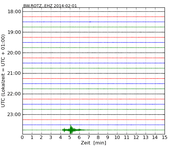The image size is (187, 149).
Task: Click the small blip on the 18:30 blue trace
Action: tap(90, 22)
